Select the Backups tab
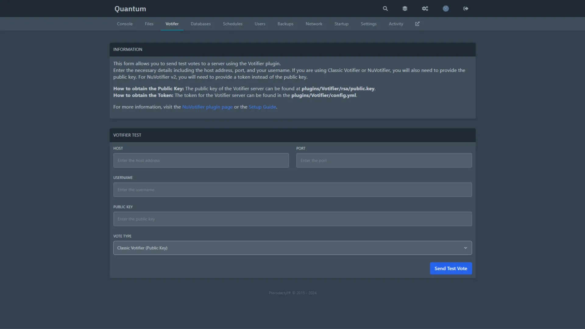Viewport: 585px width, 329px height. coord(285,24)
